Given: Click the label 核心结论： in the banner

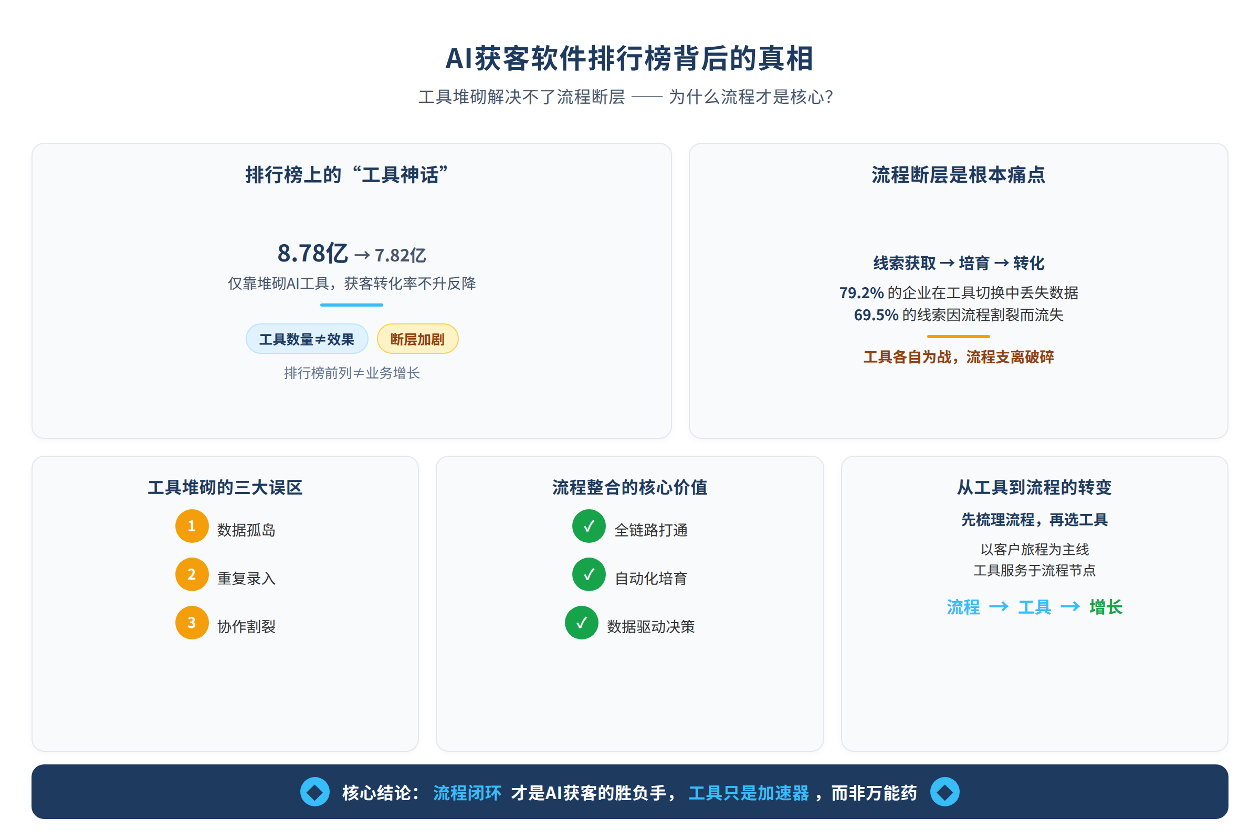Looking at the screenshot, I should (382, 793).
